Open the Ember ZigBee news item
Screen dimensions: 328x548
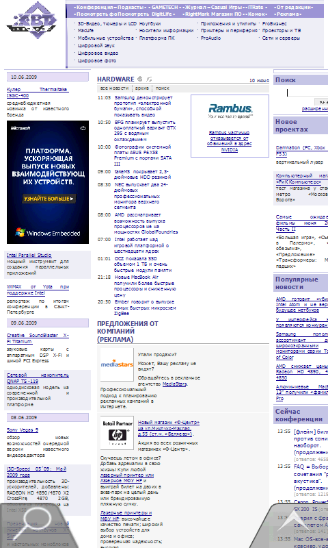point(145,308)
